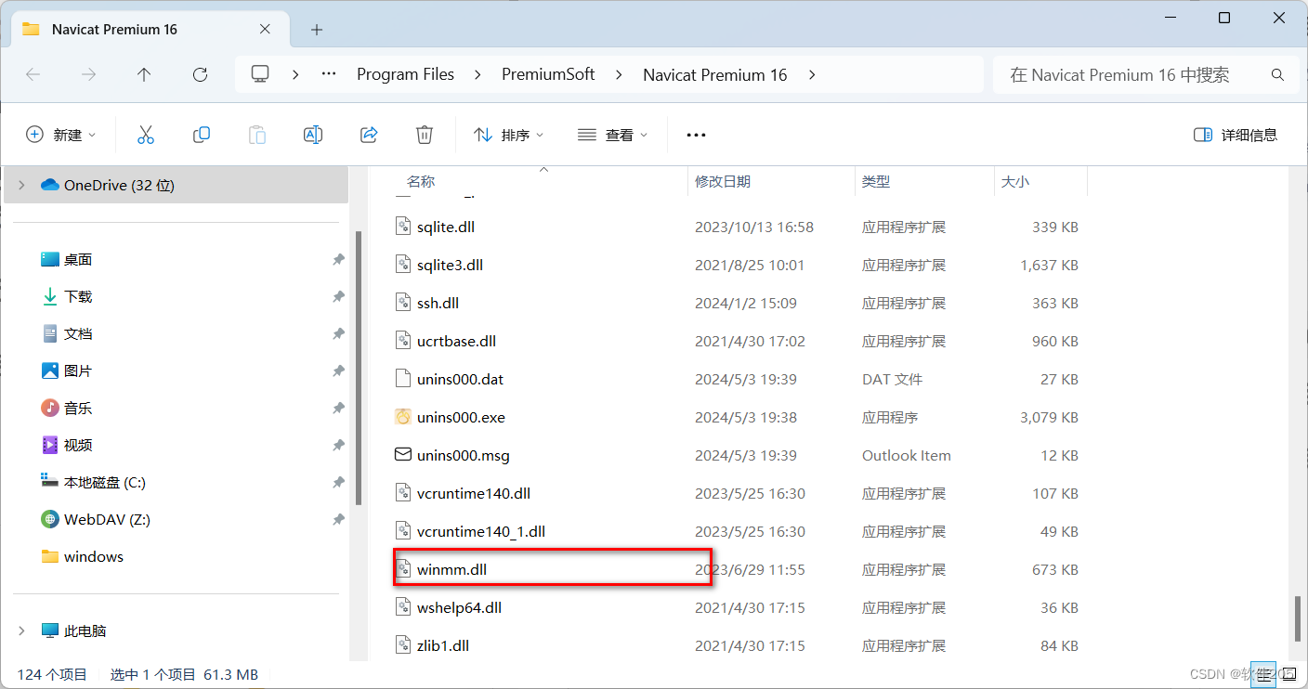Viewport: 1308px width, 689px height.
Task: Click PremiumSoft breadcrumb
Action: point(548,74)
